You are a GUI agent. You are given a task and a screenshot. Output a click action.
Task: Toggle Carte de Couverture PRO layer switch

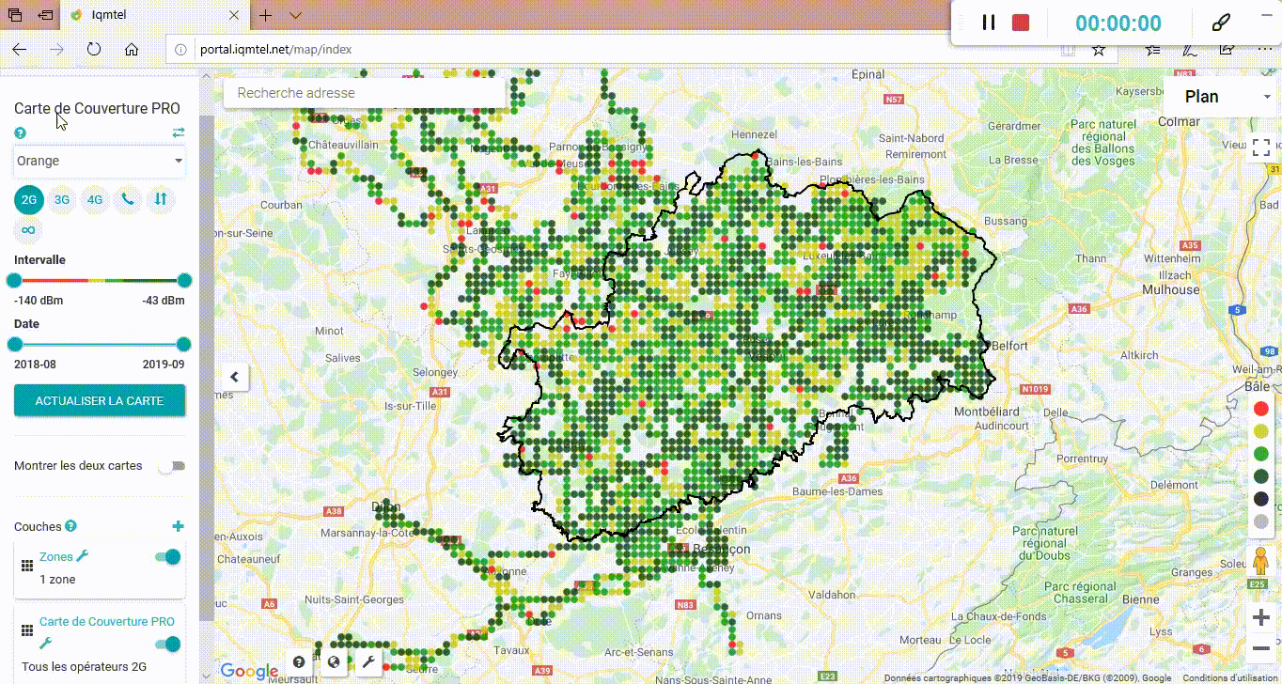pyautogui.click(x=168, y=645)
